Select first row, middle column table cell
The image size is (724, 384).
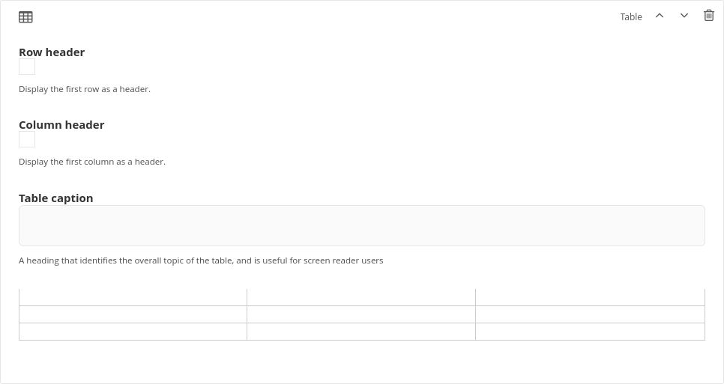pos(361,297)
